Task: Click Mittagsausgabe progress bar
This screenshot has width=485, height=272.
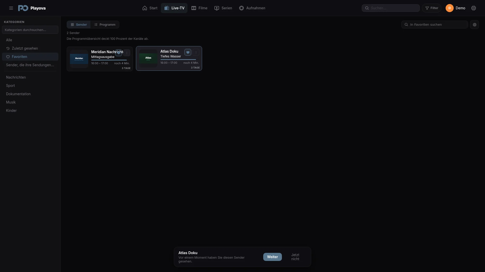Action: click(110, 60)
